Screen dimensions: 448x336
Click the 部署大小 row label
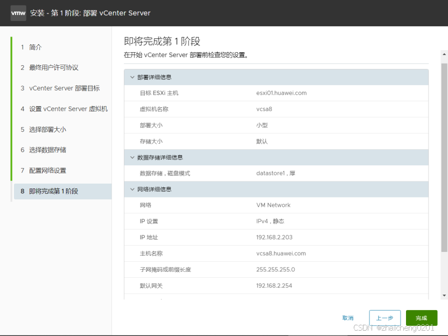[x=151, y=125]
